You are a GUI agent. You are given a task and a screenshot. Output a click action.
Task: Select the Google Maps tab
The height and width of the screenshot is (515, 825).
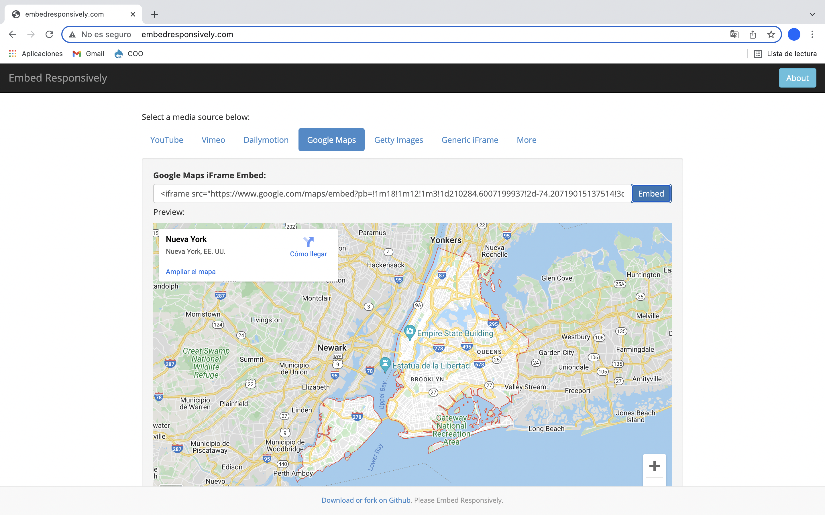(x=331, y=140)
